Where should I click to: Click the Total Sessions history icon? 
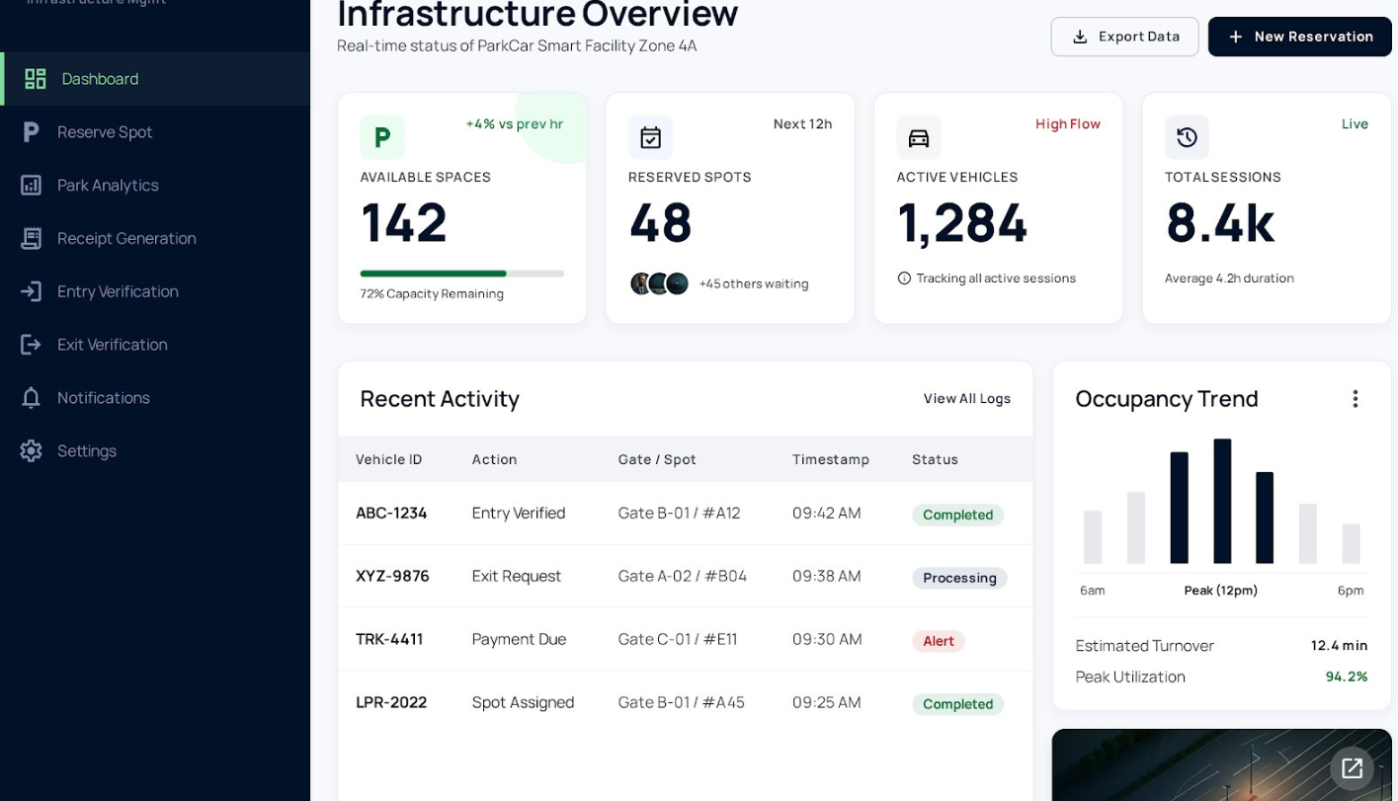click(1187, 137)
